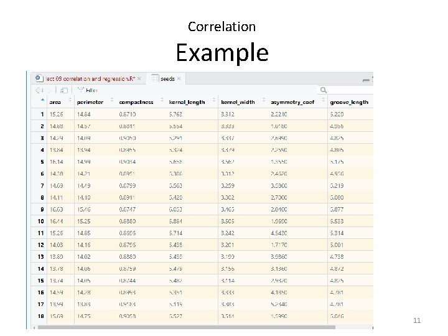
Task: Click the show in new window icon
Action: pyautogui.click(x=63, y=90)
